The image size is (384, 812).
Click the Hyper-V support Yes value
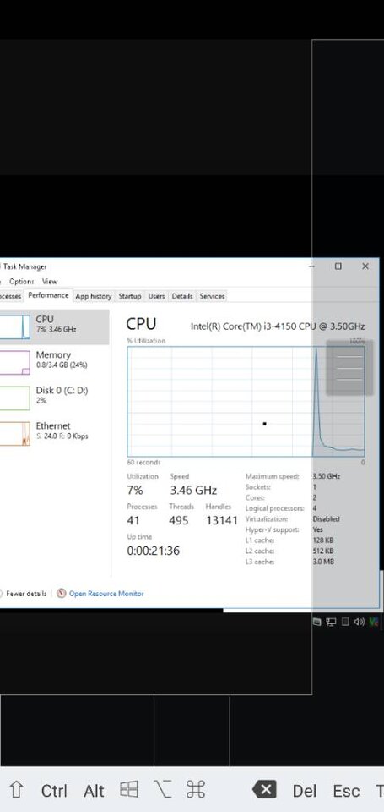click(318, 529)
